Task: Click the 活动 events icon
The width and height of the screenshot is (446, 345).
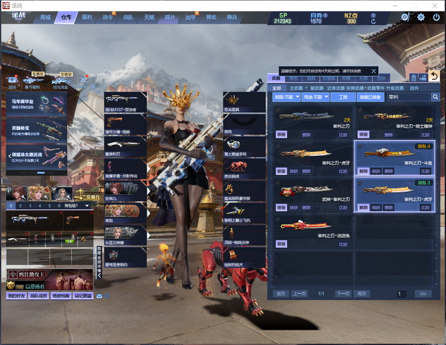Action: click(12, 82)
